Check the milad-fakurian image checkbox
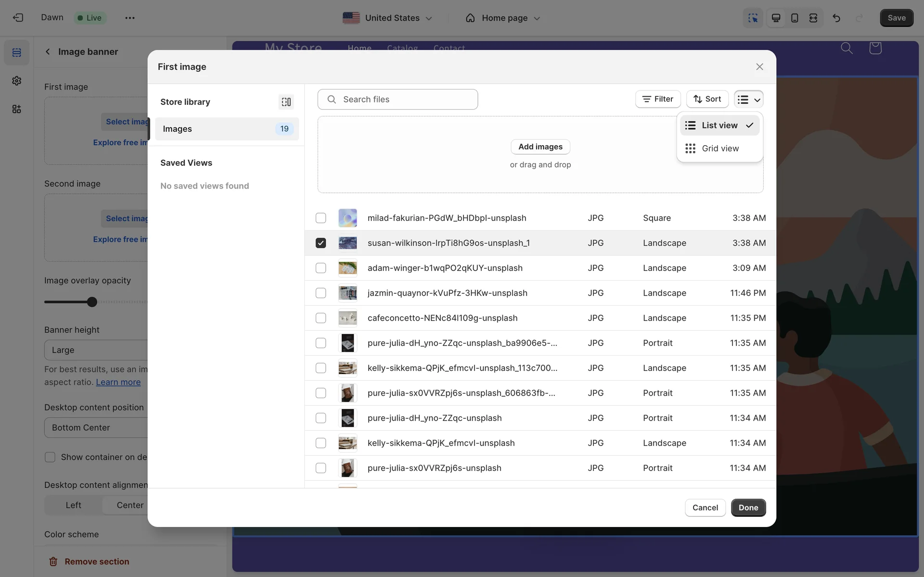The width and height of the screenshot is (924, 577). click(x=321, y=218)
